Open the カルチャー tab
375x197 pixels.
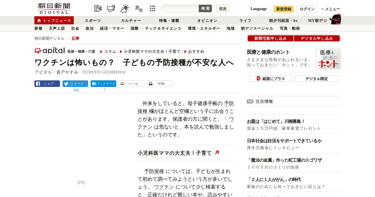tap(131, 21)
